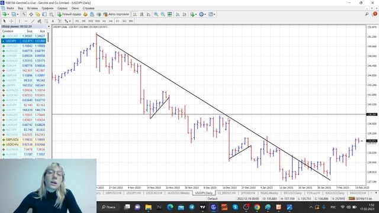
Task: Open the AUDUSD,Weekly chart tab
Action: pos(179,193)
